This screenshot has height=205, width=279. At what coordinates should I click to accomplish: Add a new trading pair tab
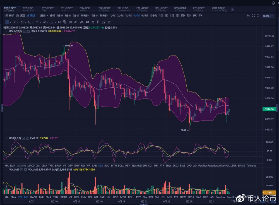coord(233,9)
